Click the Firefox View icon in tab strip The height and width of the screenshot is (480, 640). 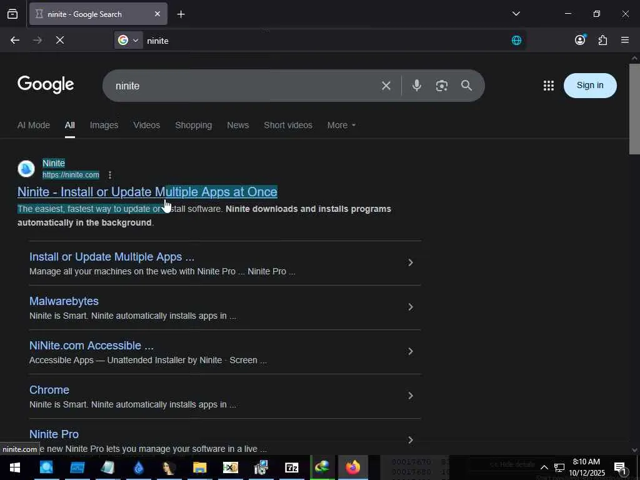click(x=12, y=14)
